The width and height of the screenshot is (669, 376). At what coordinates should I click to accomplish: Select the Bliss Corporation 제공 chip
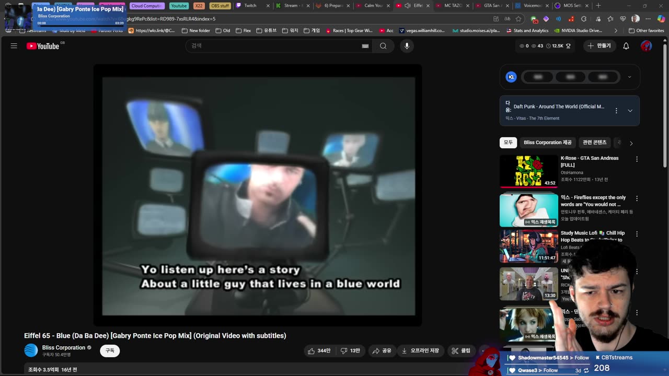click(547, 143)
